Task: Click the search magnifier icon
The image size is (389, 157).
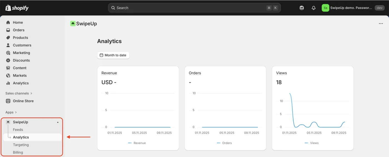Action: pos(113,8)
